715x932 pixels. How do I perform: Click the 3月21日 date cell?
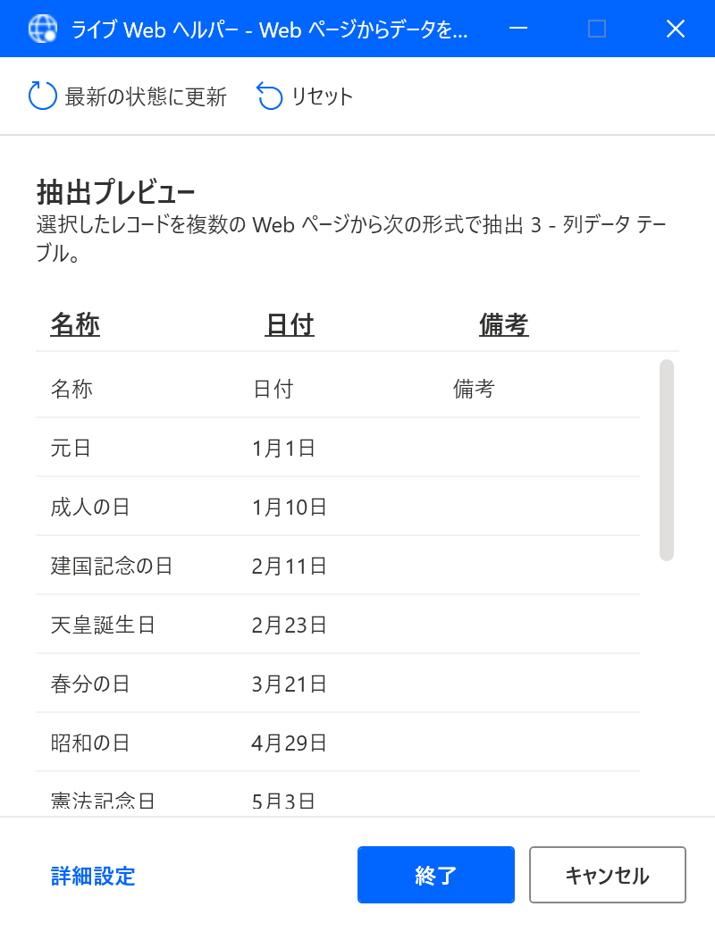(289, 684)
